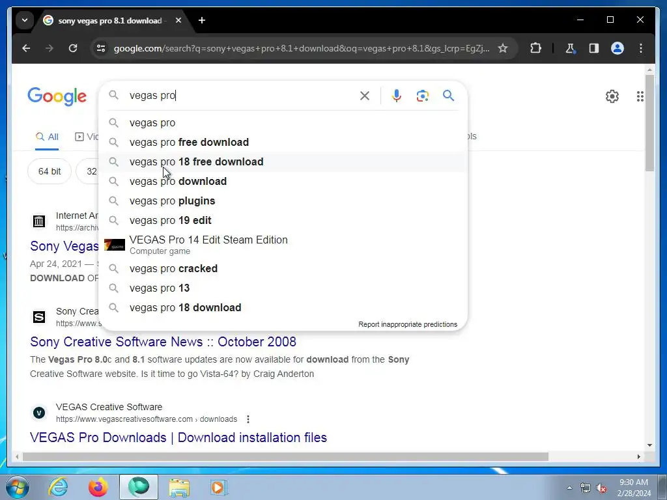Reload the current page
Screen dimensions: 667x500
pyautogui.click(x=73, y=48)
